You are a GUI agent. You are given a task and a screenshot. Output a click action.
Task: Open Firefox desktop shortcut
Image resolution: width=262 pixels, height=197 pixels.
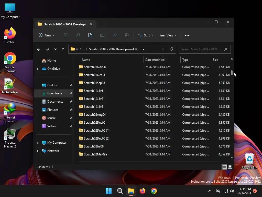click(10, 35)
